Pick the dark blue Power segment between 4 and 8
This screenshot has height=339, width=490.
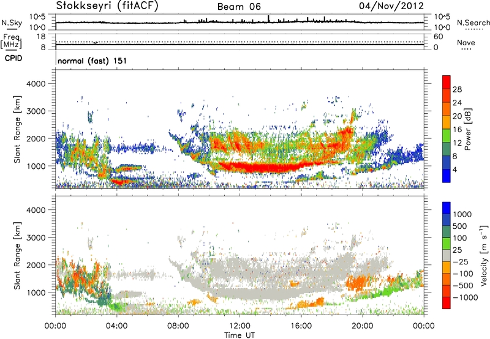pos(447,163)
